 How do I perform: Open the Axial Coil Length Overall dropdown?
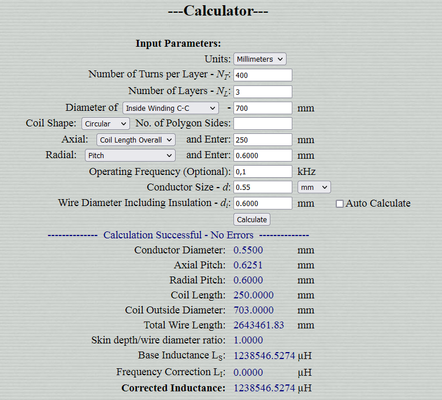[x=136, y=140]
